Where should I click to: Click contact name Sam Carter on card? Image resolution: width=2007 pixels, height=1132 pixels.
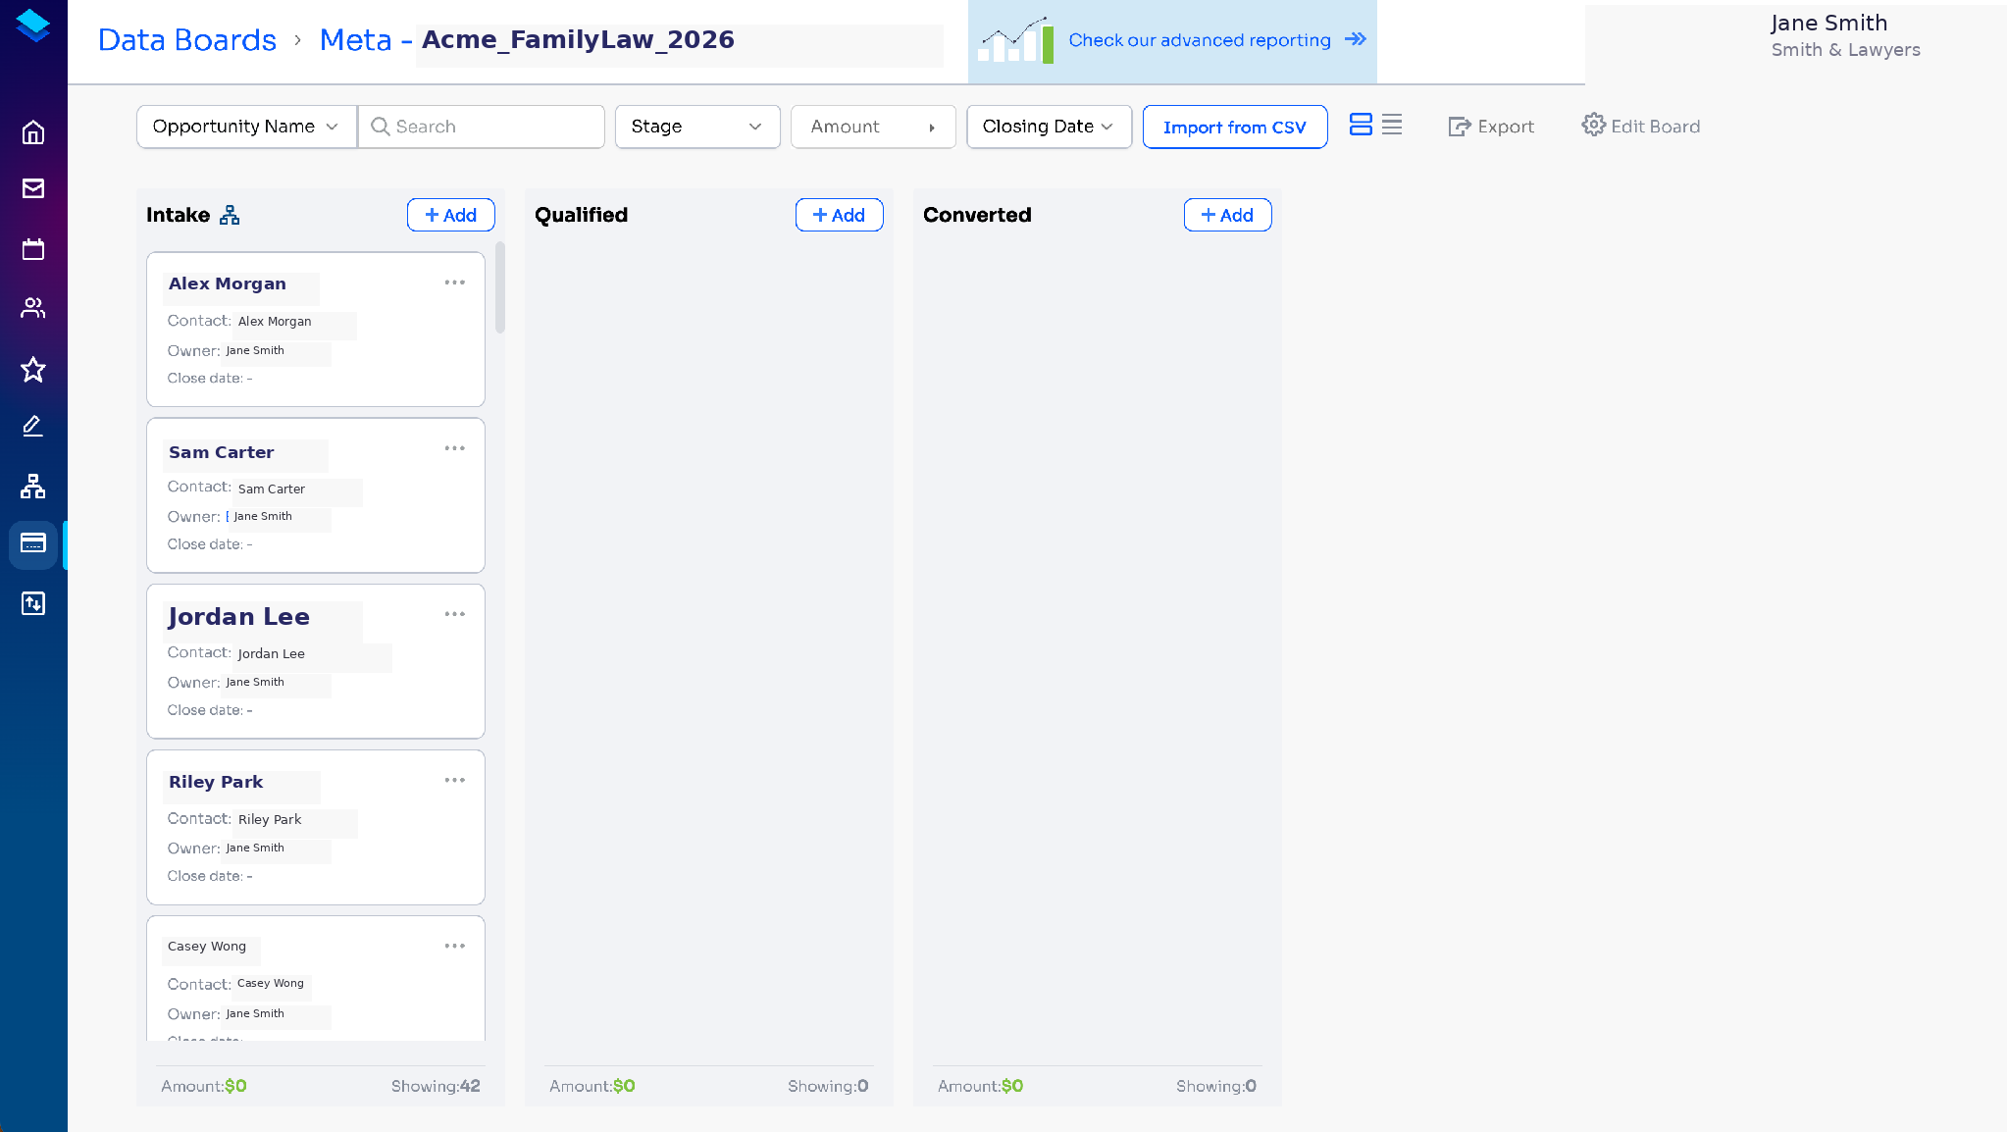272,489
